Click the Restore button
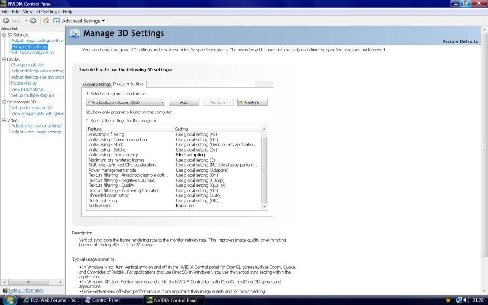 coord(253,102)
